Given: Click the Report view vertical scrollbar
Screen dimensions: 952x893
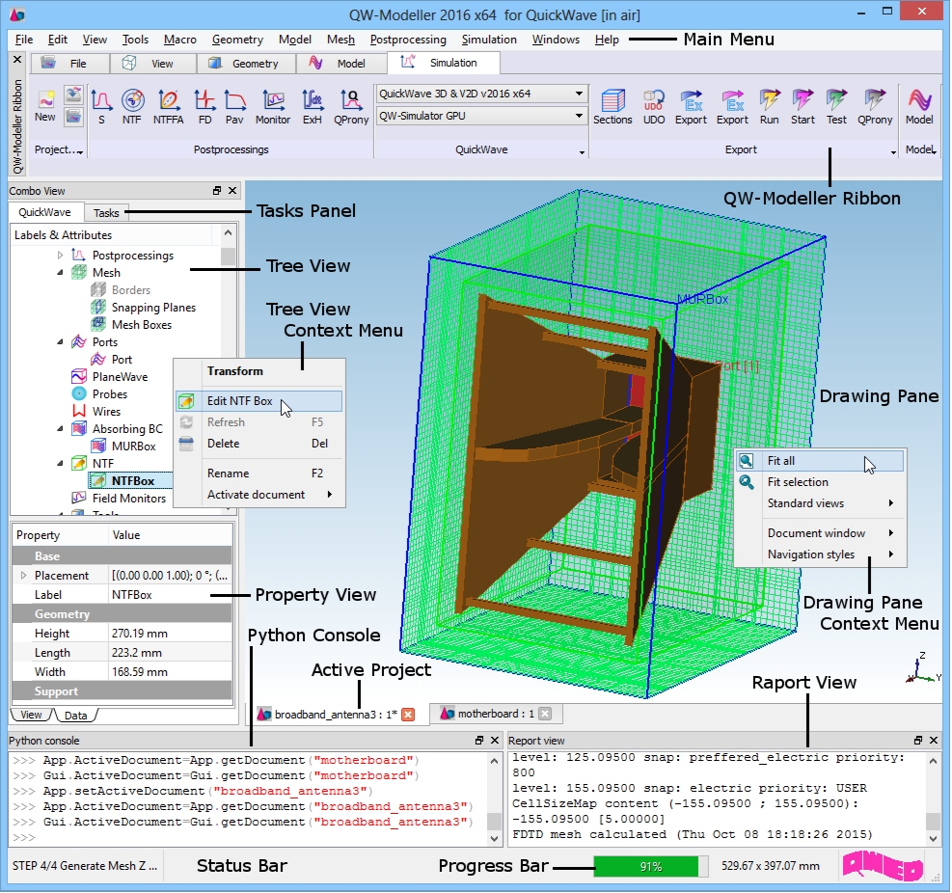Looking at the screenshot, I should pyautogui.click(x=934, y=798).
